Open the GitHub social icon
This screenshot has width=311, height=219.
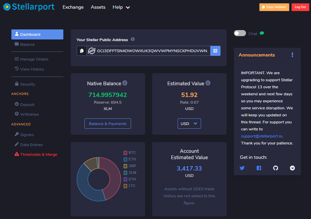point(275,168)
